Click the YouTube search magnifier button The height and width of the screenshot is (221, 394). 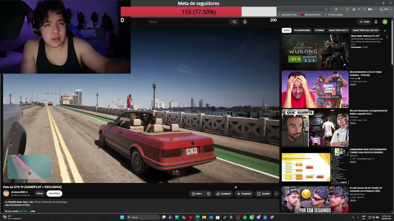(x=234, y=22)
